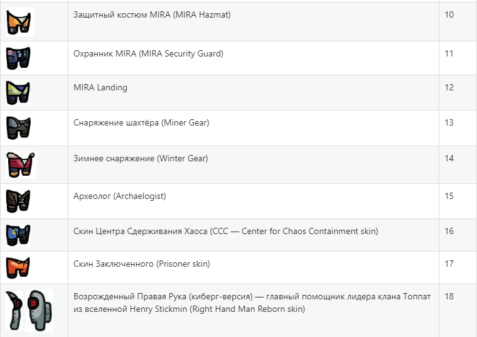The image size is (477, 337).
Task: Select the MIRA Security Guard skin image
Action: 18,58
